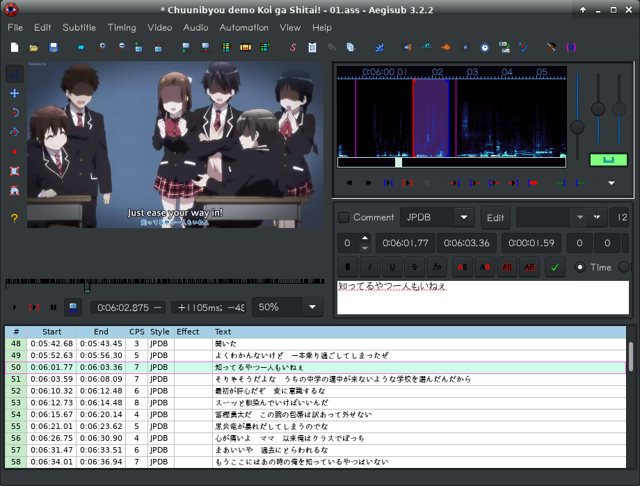Open the Styles Manager (pink S icon)

293,47
